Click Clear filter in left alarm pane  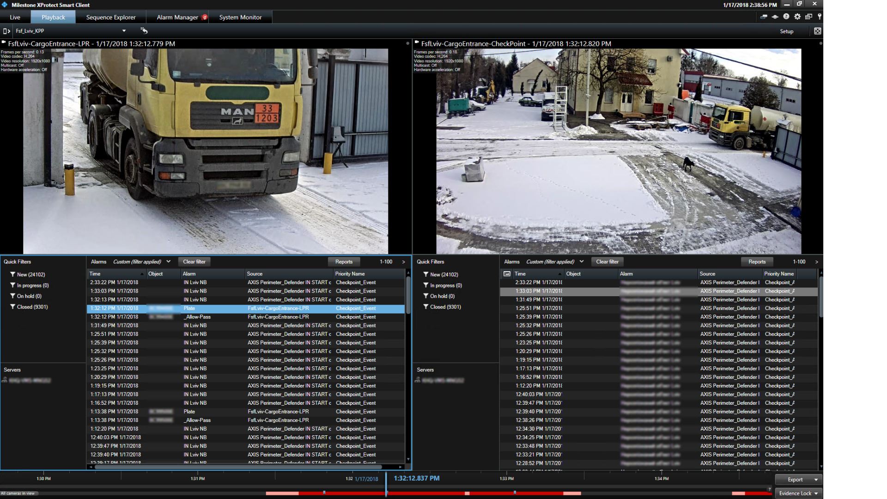194,262
